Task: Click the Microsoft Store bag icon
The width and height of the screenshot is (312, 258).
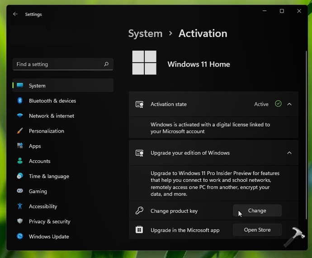Action: 139,229
